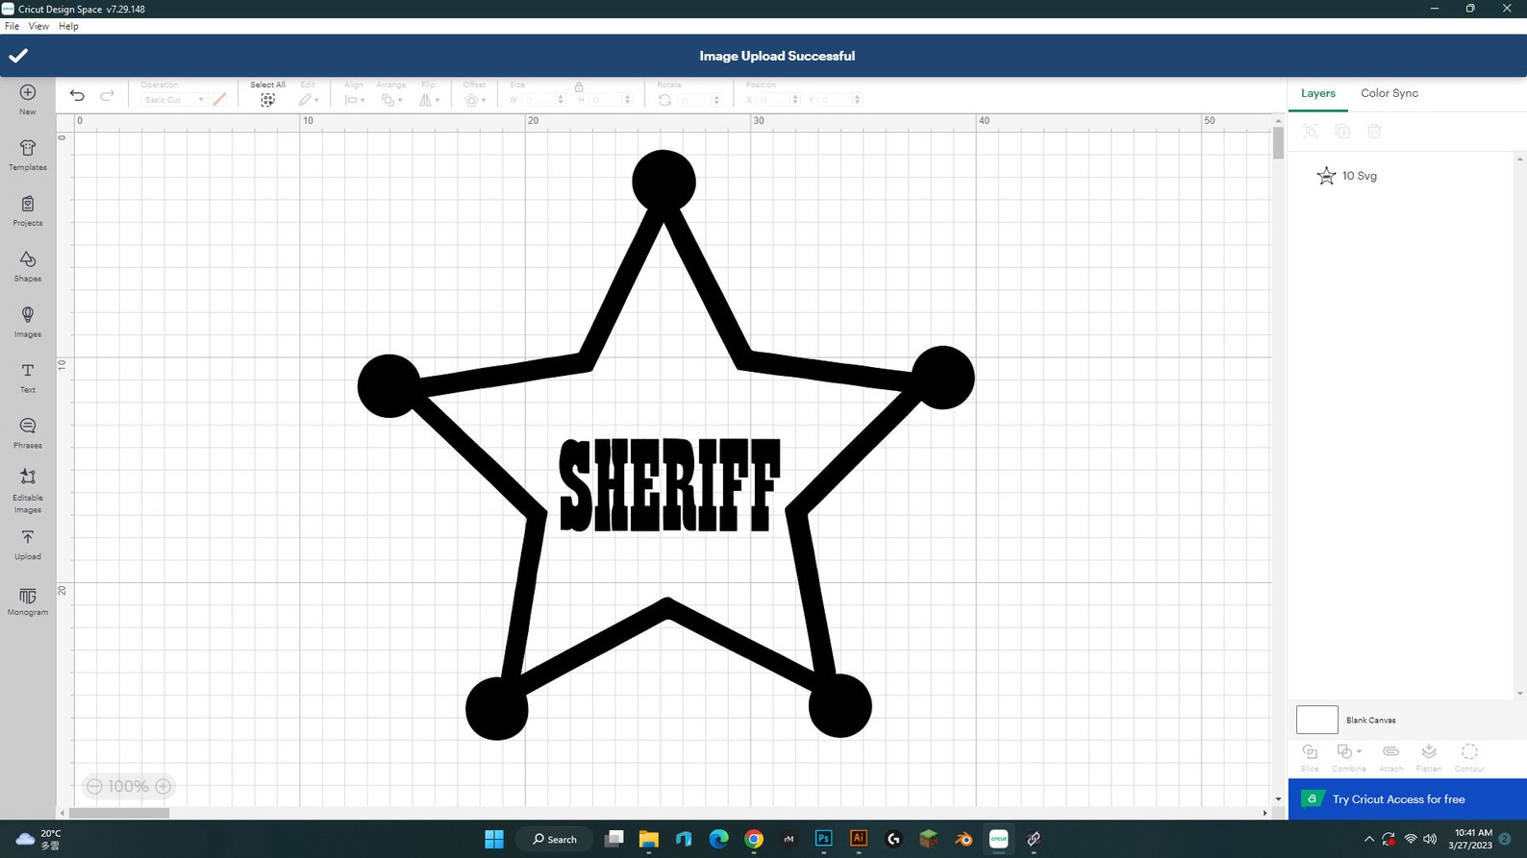Click the Flatten tool
Viewport: 1527px width, 858px height.
[x=1429, y=756]
